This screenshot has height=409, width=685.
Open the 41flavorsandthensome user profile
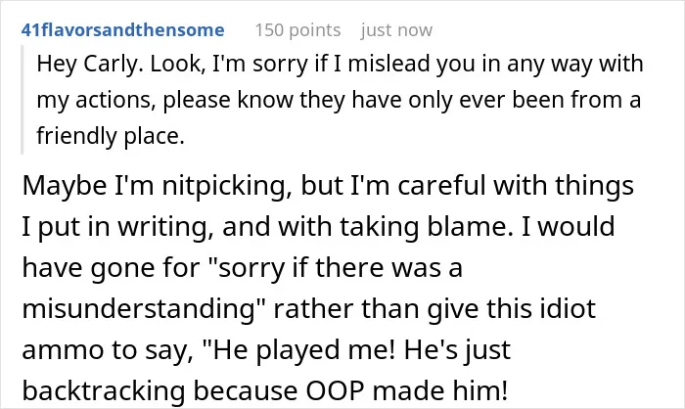click(122, 30)
